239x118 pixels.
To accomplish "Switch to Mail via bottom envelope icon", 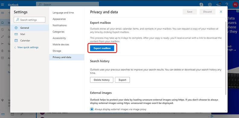I will pos(3,114).
